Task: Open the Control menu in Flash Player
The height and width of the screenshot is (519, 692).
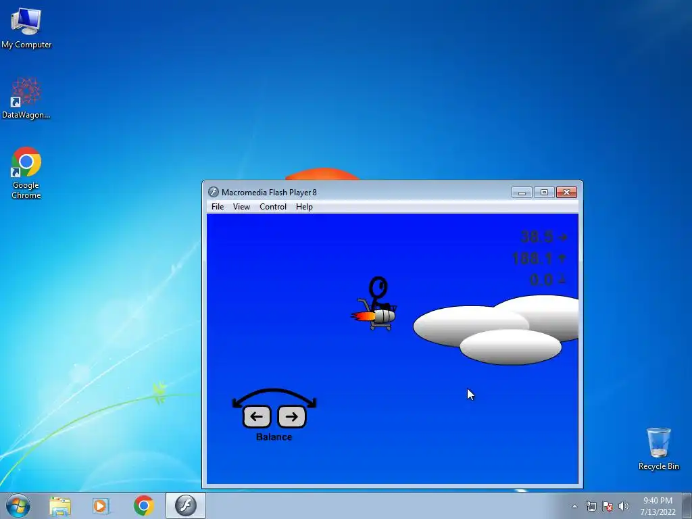Action: coord(273,207)
